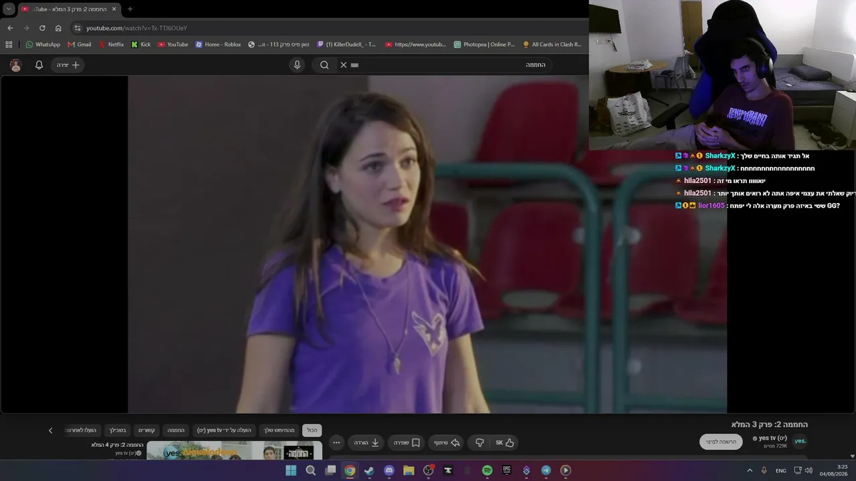Dislike the video with thumbs down
The width and height of the screenshot is (856, 481).
click(x=479, y=442)
